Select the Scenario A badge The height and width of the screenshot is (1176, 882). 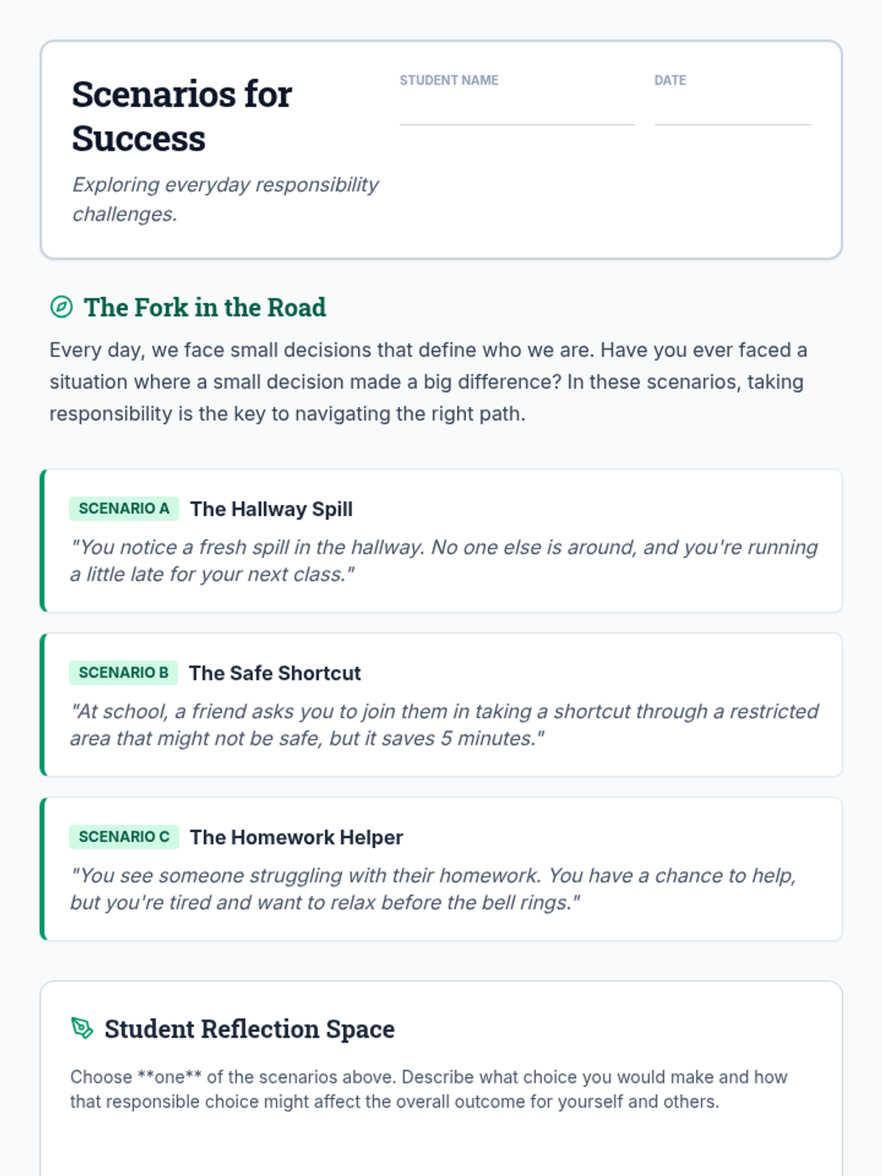tap(123, 509)
